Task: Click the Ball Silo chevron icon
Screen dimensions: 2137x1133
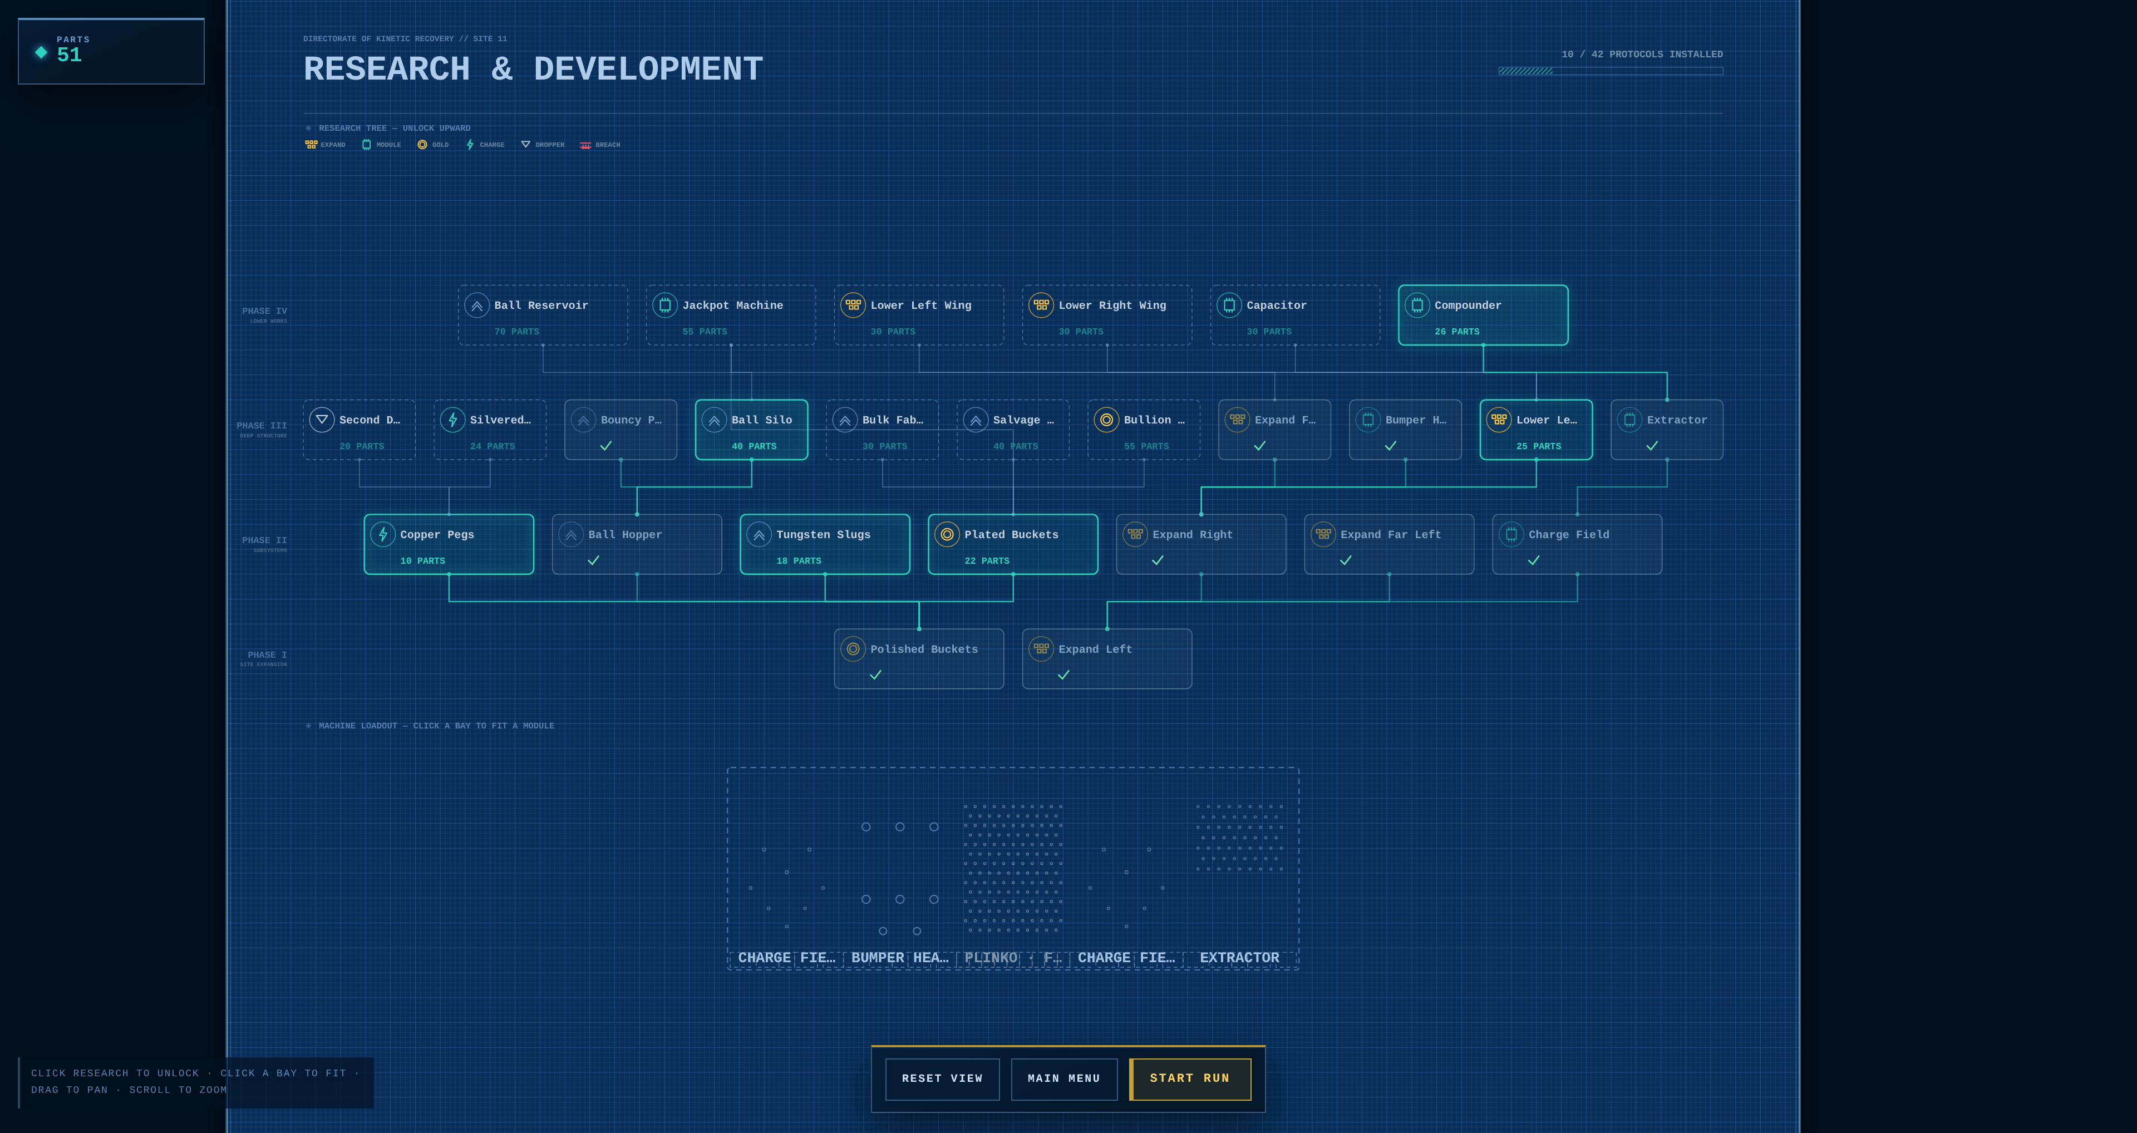Action: coord(713,420)
